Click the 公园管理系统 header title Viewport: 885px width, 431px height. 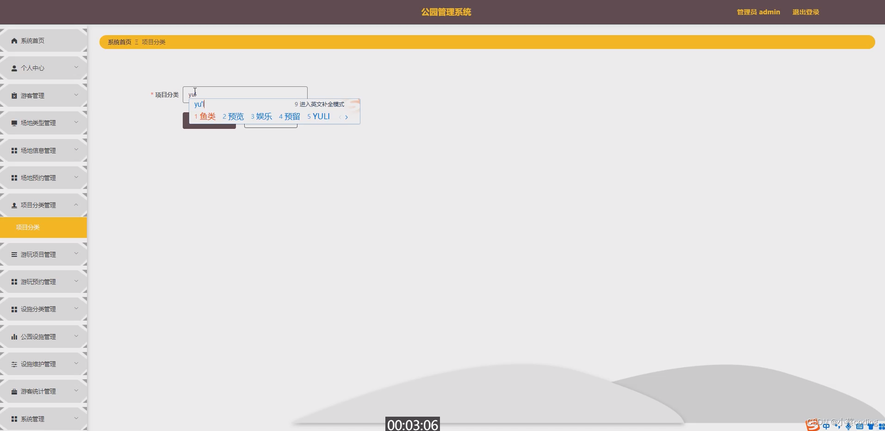446,12
